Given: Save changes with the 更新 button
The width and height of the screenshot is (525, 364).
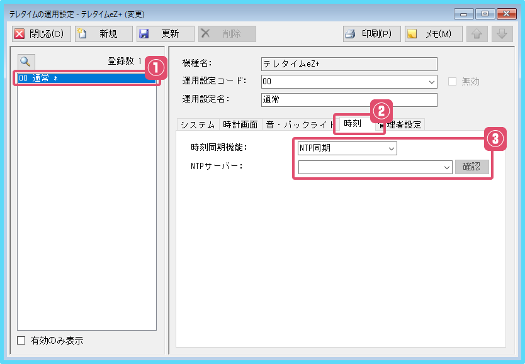Looking at the screenshot, I should [165, 34].
